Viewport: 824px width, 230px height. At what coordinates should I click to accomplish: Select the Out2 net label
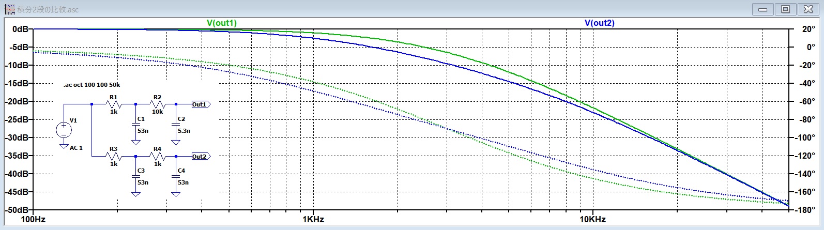200,156
